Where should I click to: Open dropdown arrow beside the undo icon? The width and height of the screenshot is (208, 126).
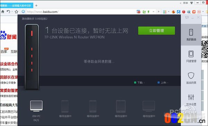(12, 12)
